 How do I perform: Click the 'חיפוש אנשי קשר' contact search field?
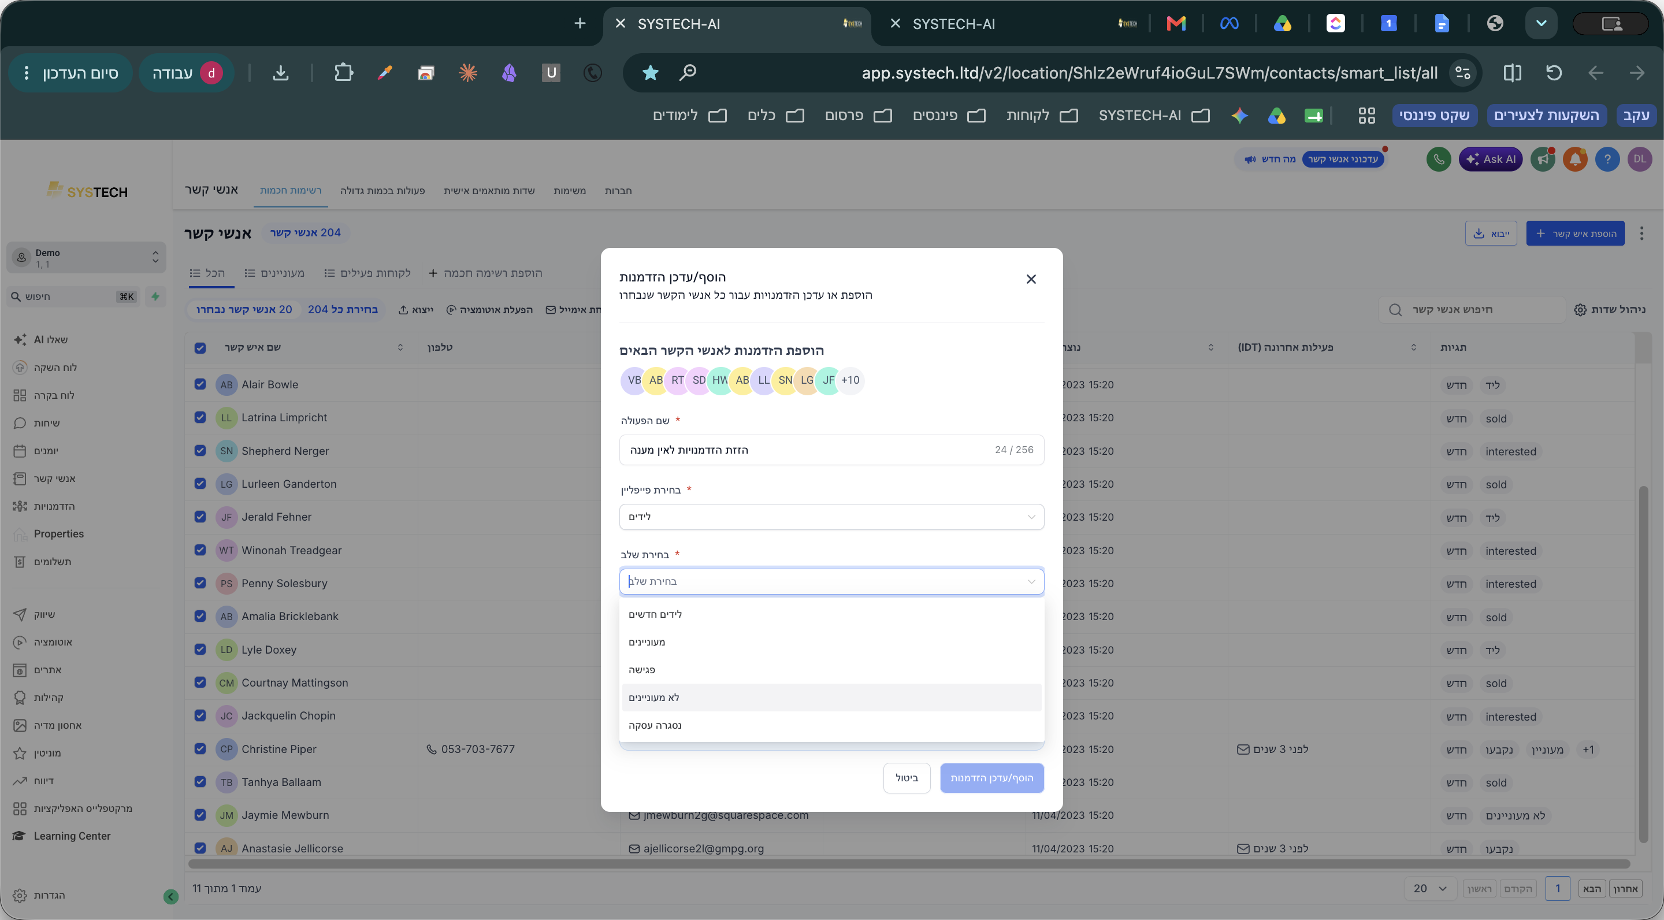pyautogui.click(x=1472, y=310)
